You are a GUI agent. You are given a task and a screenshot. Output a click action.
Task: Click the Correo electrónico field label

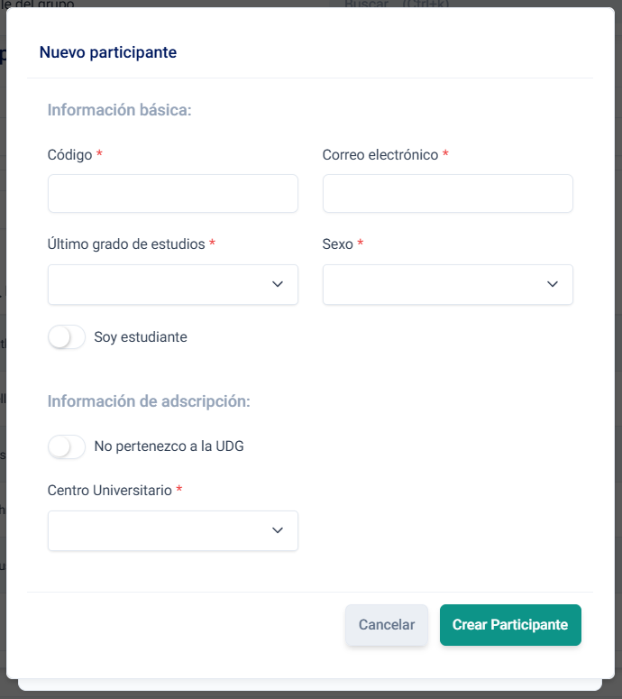tap(380, 155)
